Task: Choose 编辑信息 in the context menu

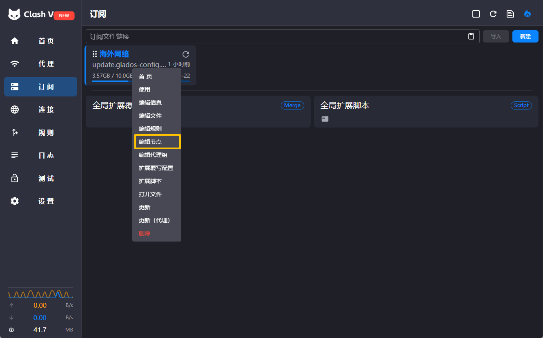Action: pos(157,103)
